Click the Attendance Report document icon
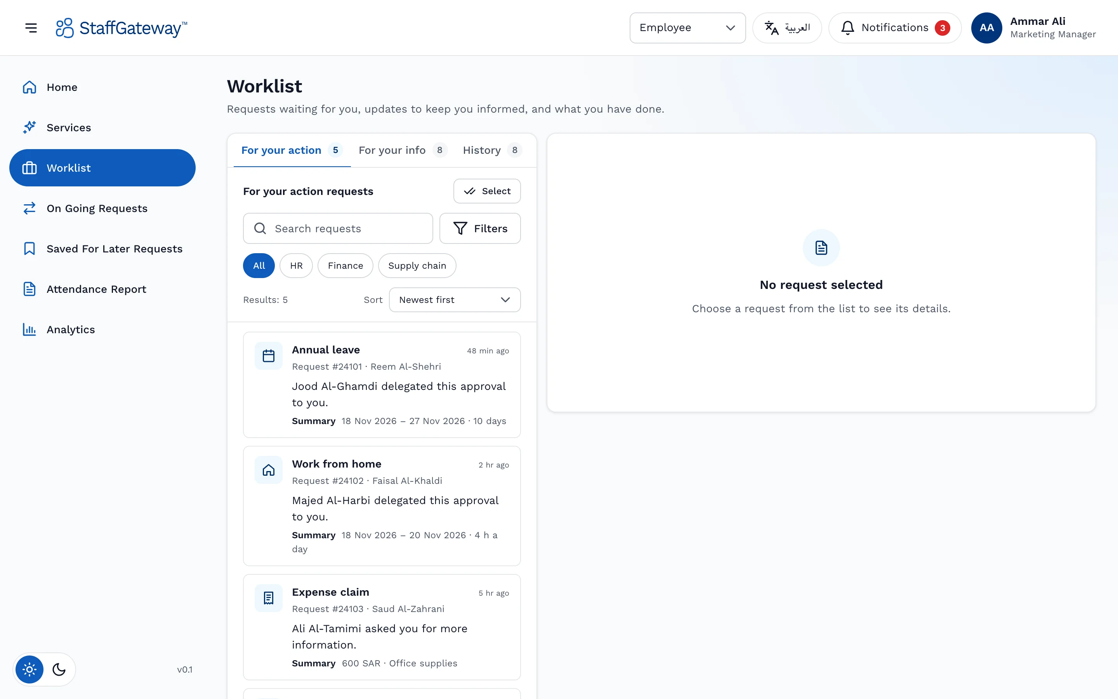This screenshot has height=699, width=1118. pyautogui.click(x=30, y=289)
